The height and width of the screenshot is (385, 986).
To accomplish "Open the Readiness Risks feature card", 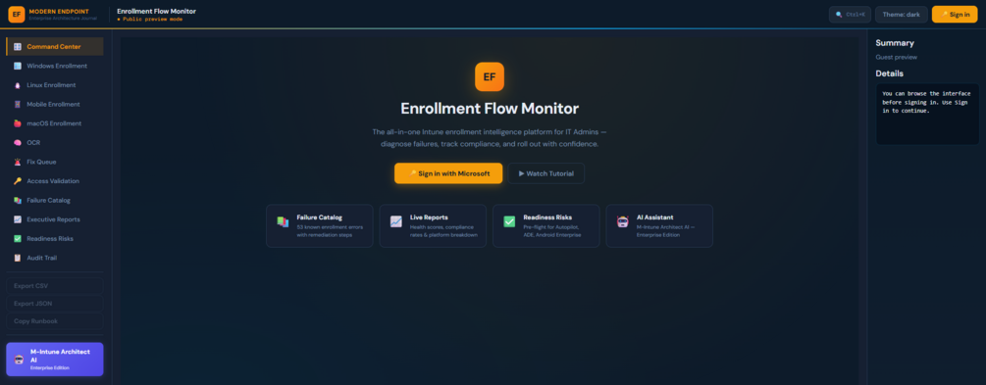I will [x=545, y=225].
